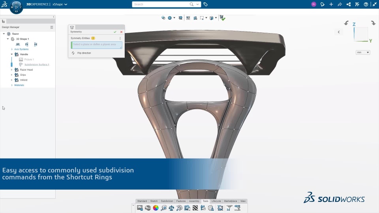Collapse the Handle node
This screenshot has width=379, height=213.
[11, 54]
